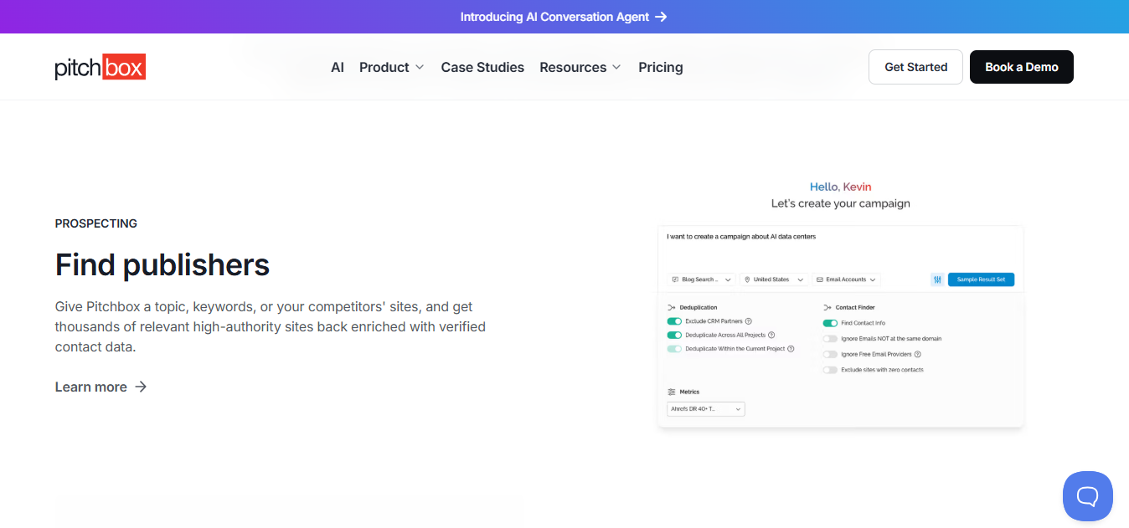
Task: Click the arrow in the AI Conversation Agent banner
Action: (661, 17)
